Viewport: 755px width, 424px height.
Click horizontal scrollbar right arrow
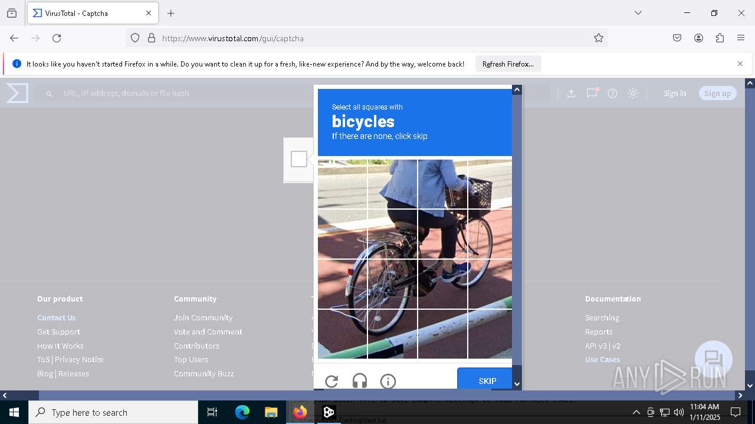pyautogui.click(x=740, y=395)
